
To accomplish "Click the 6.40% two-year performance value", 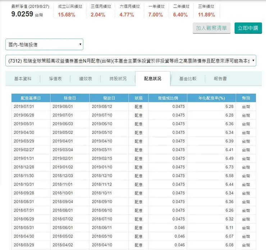I will (x=180, y=15).
